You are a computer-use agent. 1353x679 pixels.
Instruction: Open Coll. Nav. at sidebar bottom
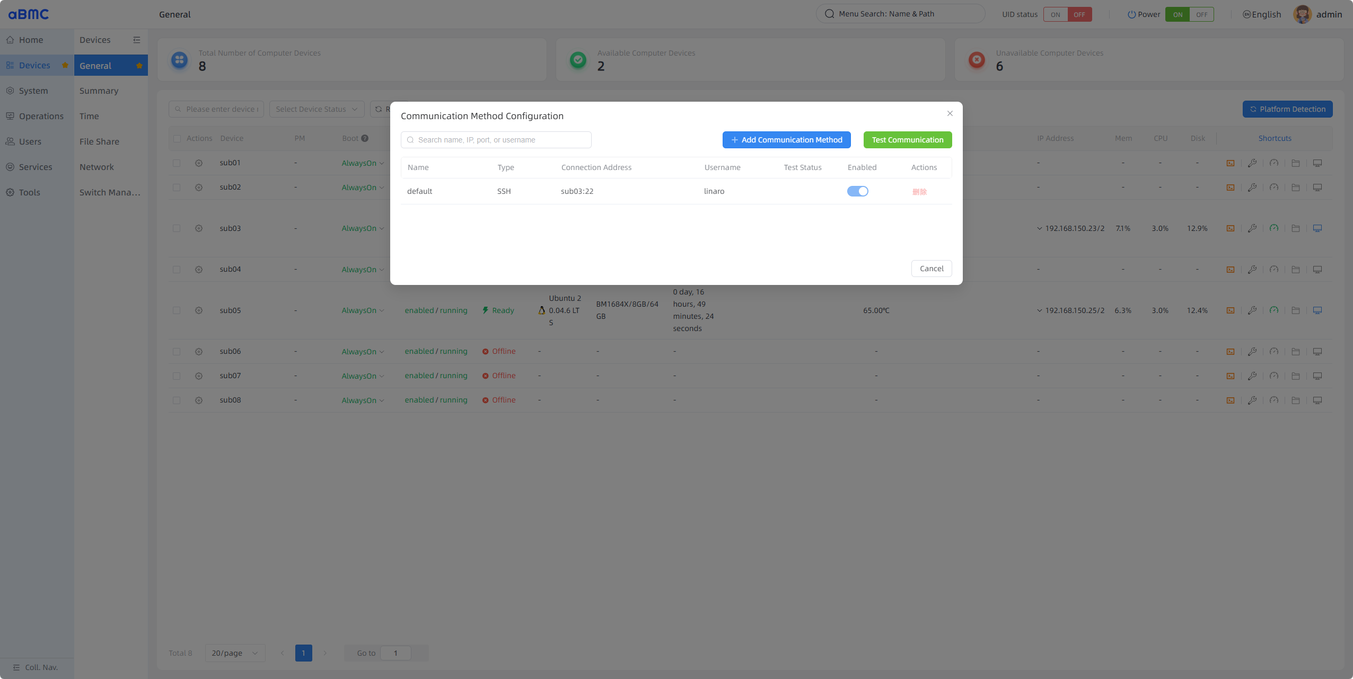pos(36,667)
